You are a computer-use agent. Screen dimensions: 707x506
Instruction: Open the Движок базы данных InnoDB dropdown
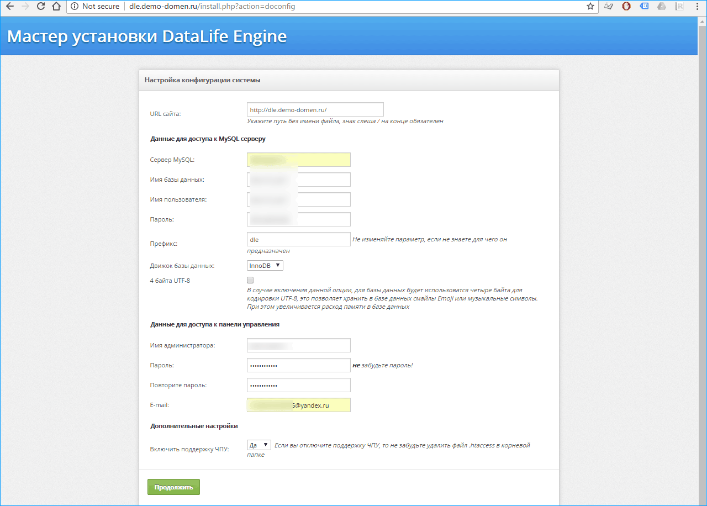(x=265, y=266)
